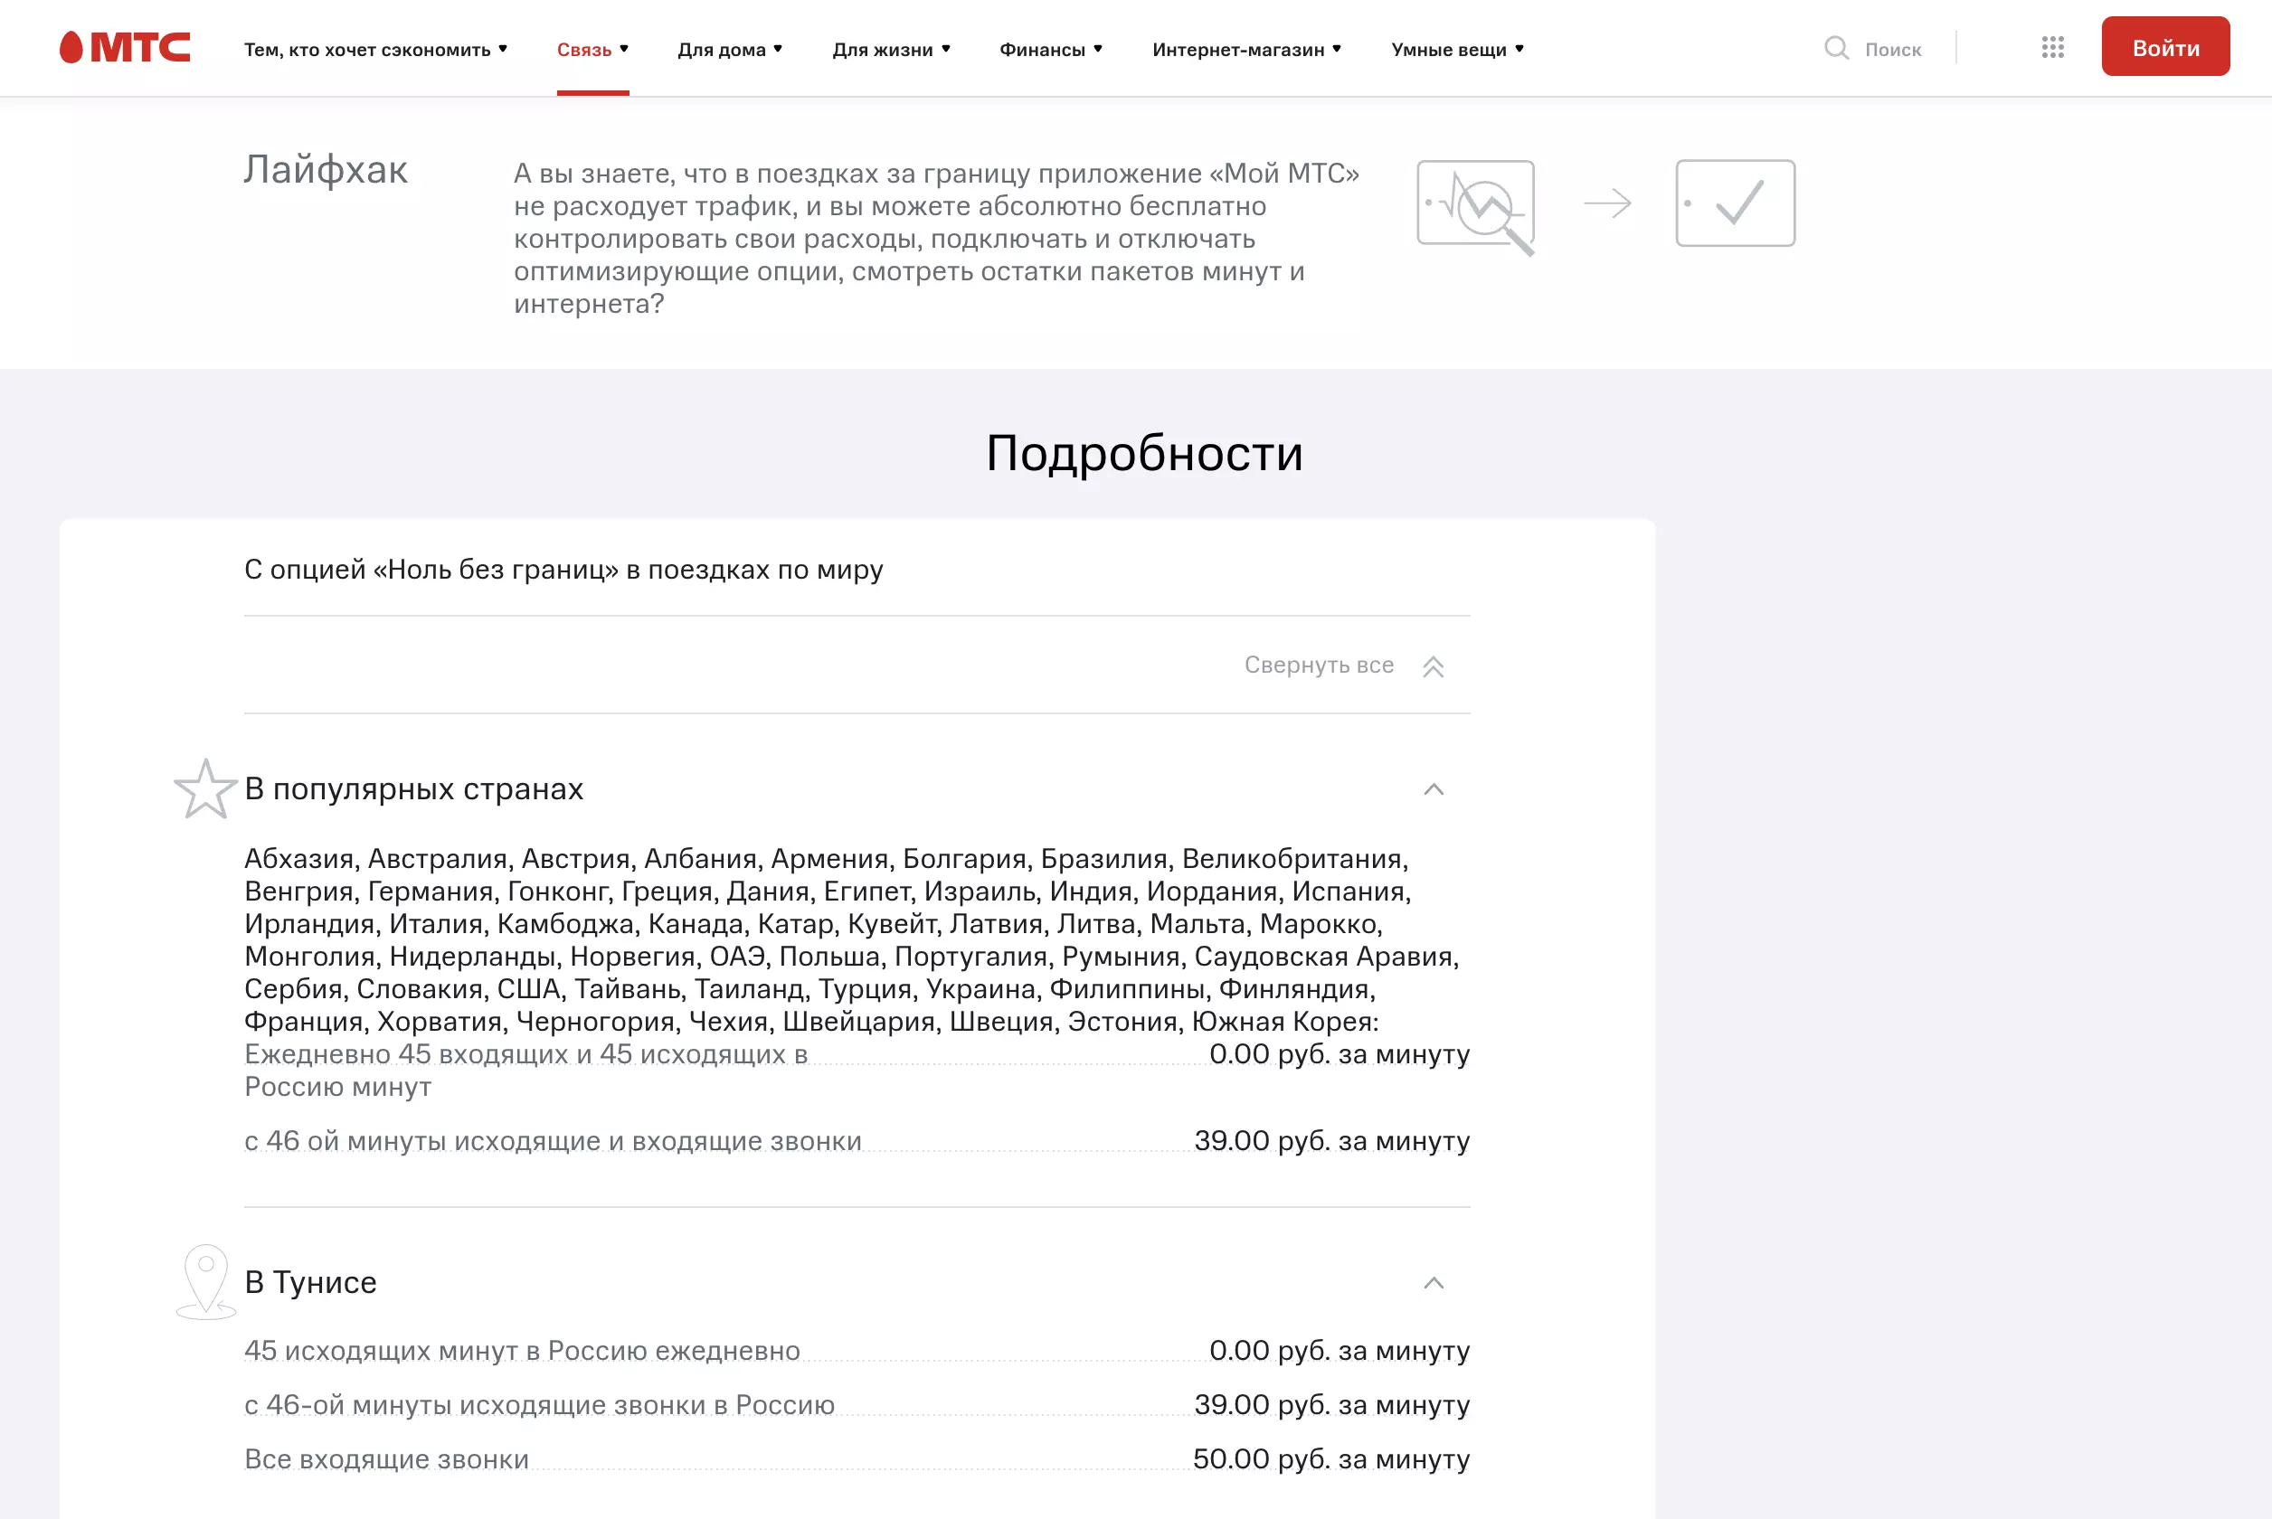This screenshot has width=2272, height=1519.
Task: Click the 'Подробности' heading
Action: coord(1144,452)
